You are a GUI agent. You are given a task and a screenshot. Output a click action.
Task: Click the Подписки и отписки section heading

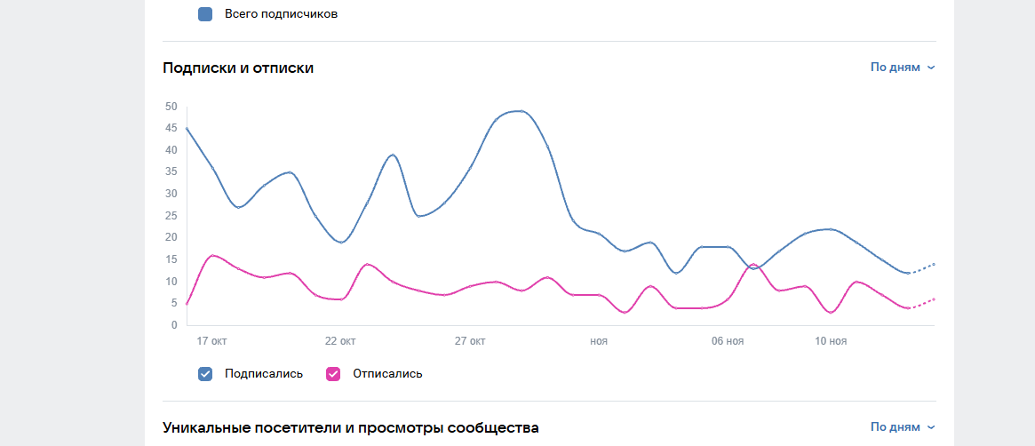(238, 68)
